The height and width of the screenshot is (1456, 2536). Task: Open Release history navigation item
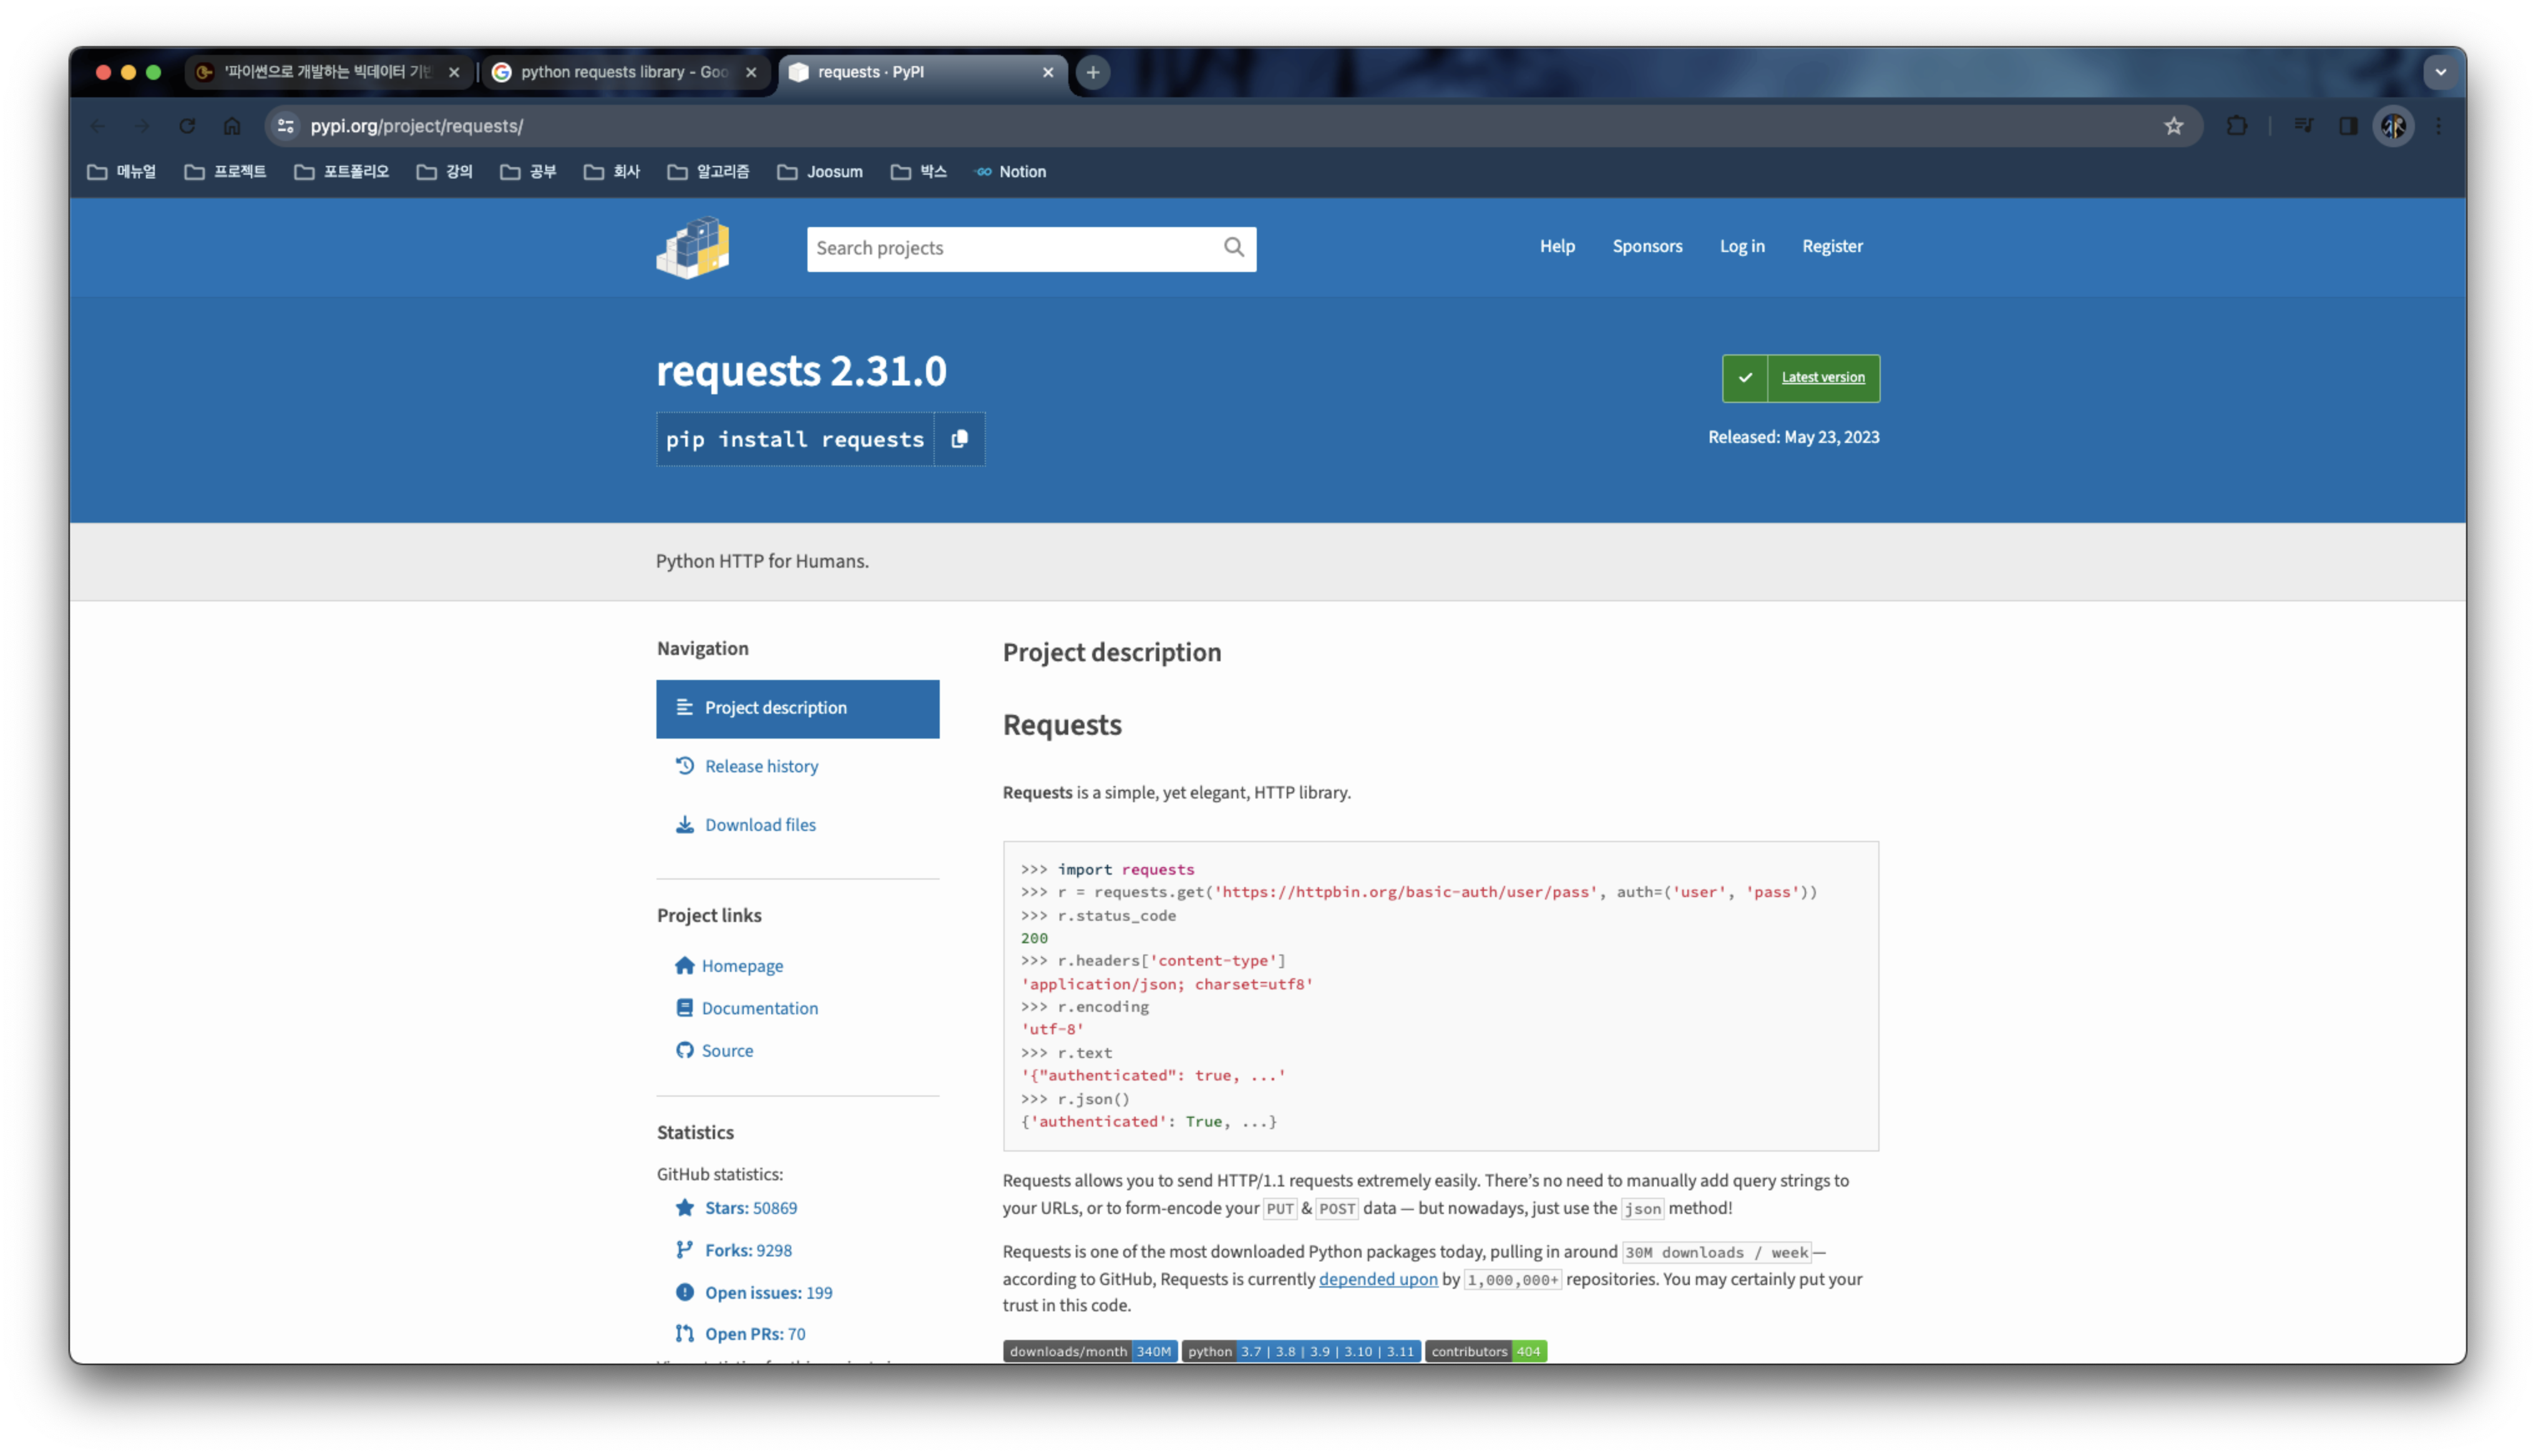pos(760,766)
